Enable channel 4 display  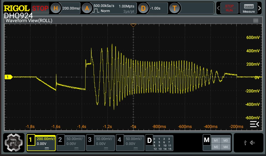[130, 143]
